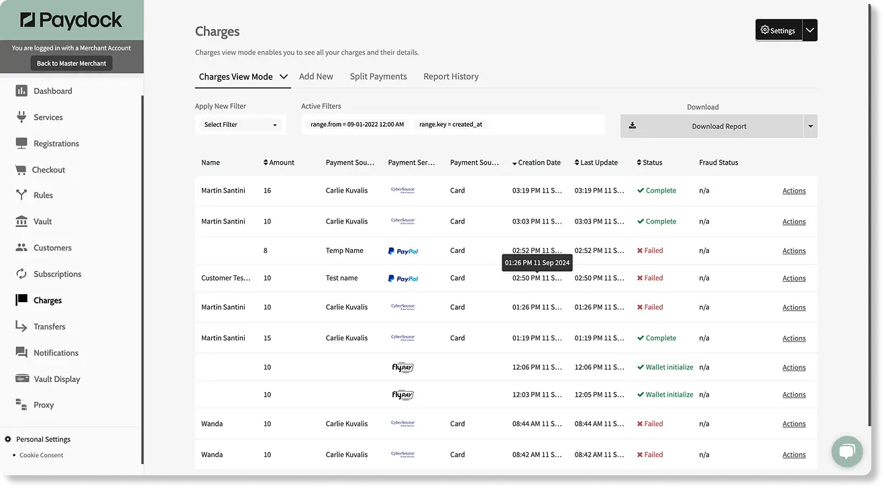Click FlyPay logo in 12:06 PM row

pos(402,367)
